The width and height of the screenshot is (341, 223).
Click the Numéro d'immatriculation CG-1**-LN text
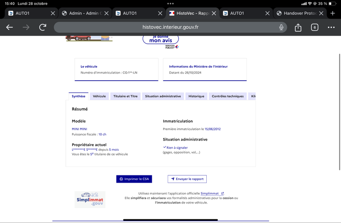[x=109, y=73]
